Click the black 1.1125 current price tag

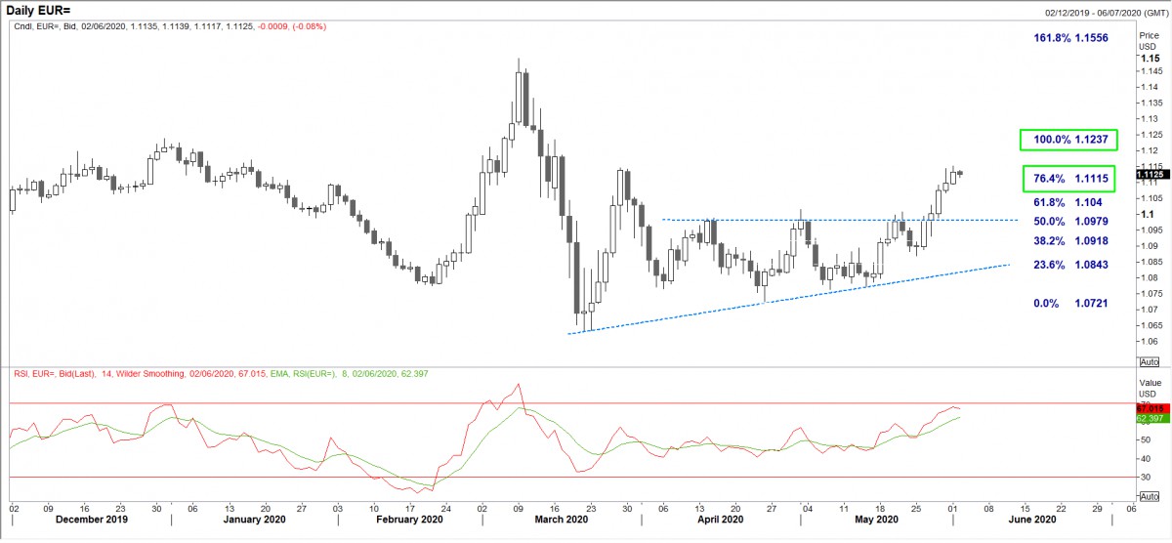click(x=1150, y=175)
